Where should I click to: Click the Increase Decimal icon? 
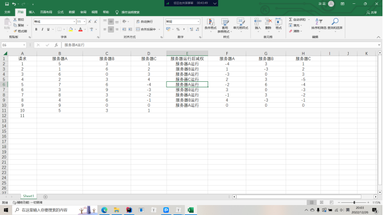click(191, 29)
